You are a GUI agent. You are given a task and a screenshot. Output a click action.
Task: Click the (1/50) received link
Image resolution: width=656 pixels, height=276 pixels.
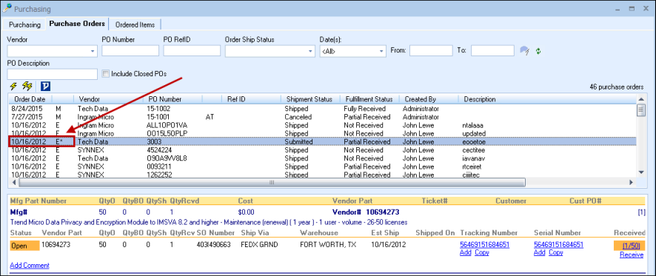click(x=631, y=245)
